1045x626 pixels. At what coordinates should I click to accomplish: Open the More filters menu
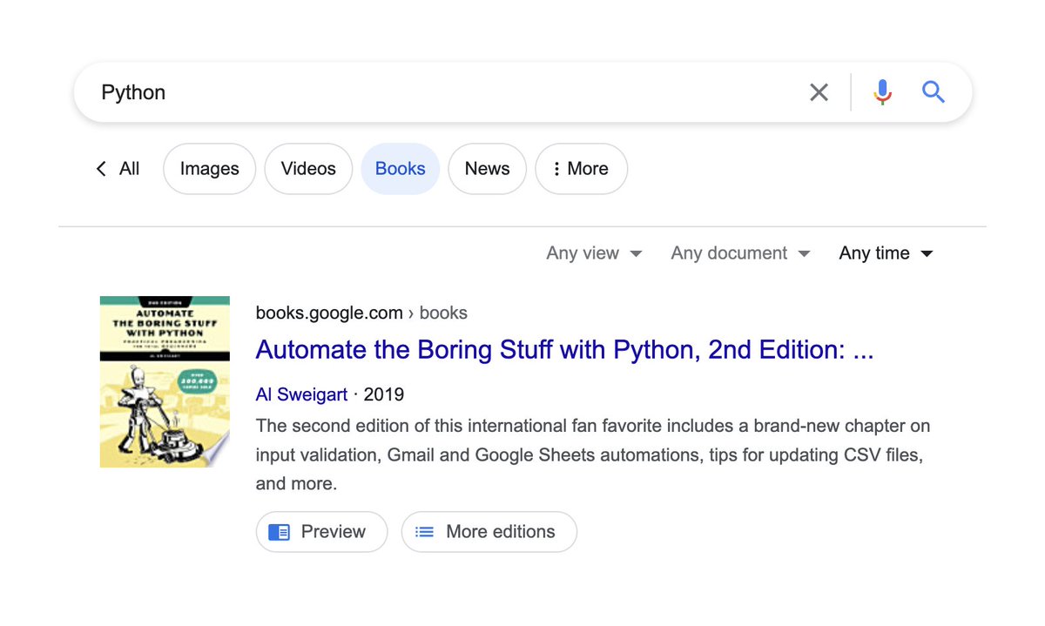pyautogui.click(x=581, y=169)
